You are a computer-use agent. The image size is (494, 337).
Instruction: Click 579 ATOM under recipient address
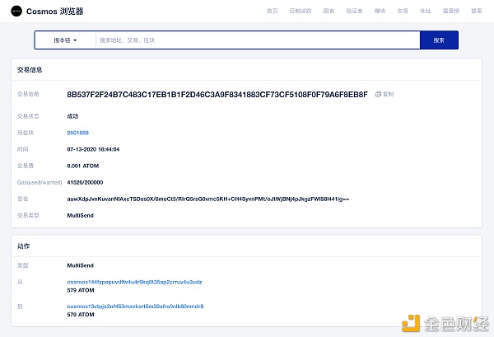tap(81, 315)
